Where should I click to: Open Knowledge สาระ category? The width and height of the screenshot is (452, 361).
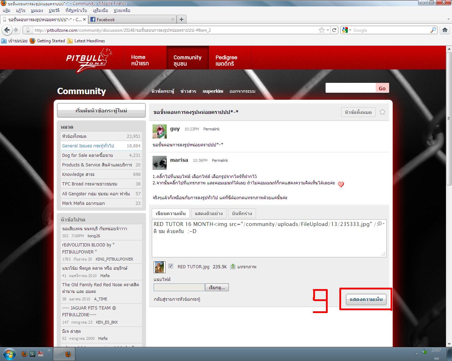click(x=101, y=174)
